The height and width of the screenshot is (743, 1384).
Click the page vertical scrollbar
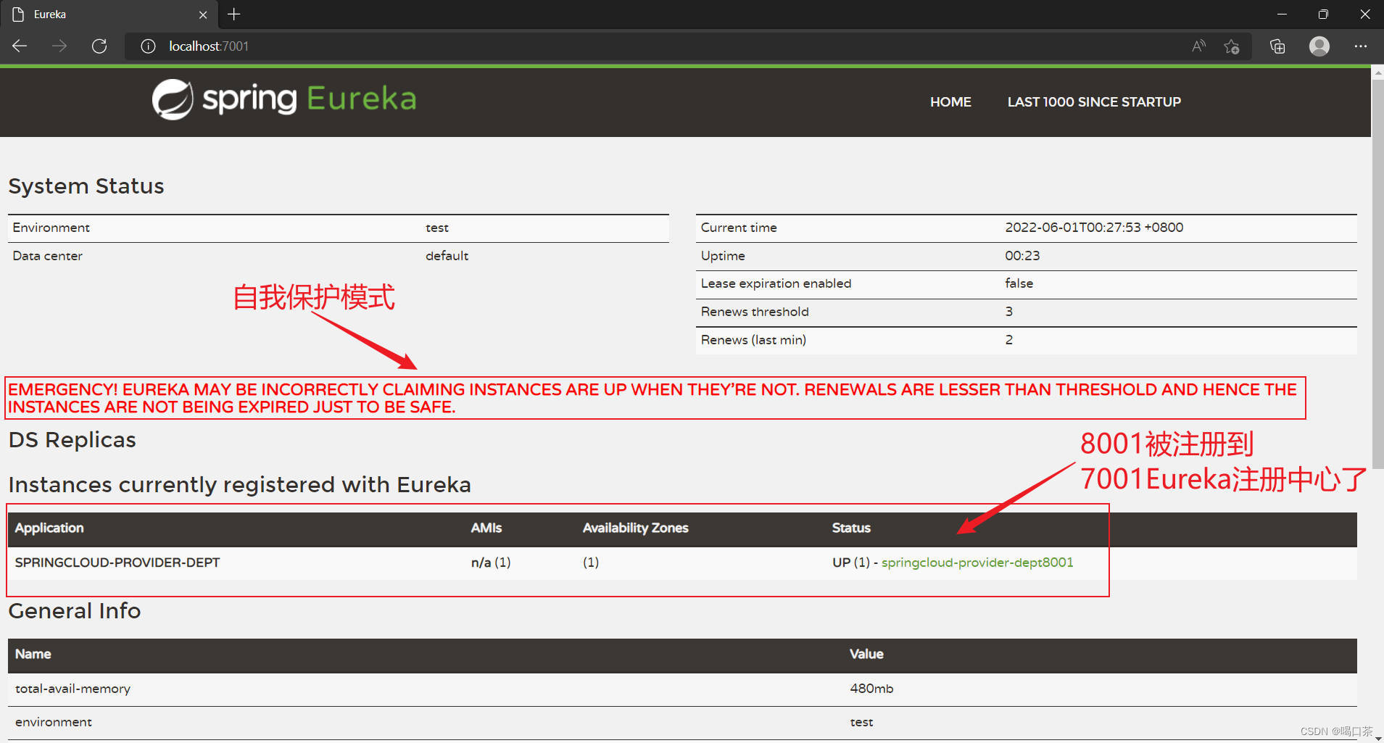(x=1377, y=275)
